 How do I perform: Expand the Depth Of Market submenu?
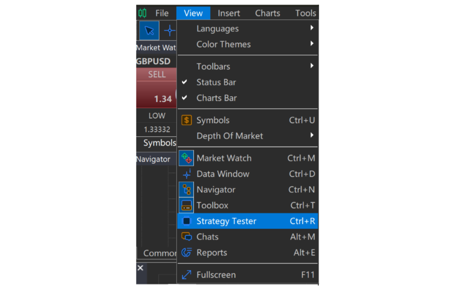coord(247,136)
